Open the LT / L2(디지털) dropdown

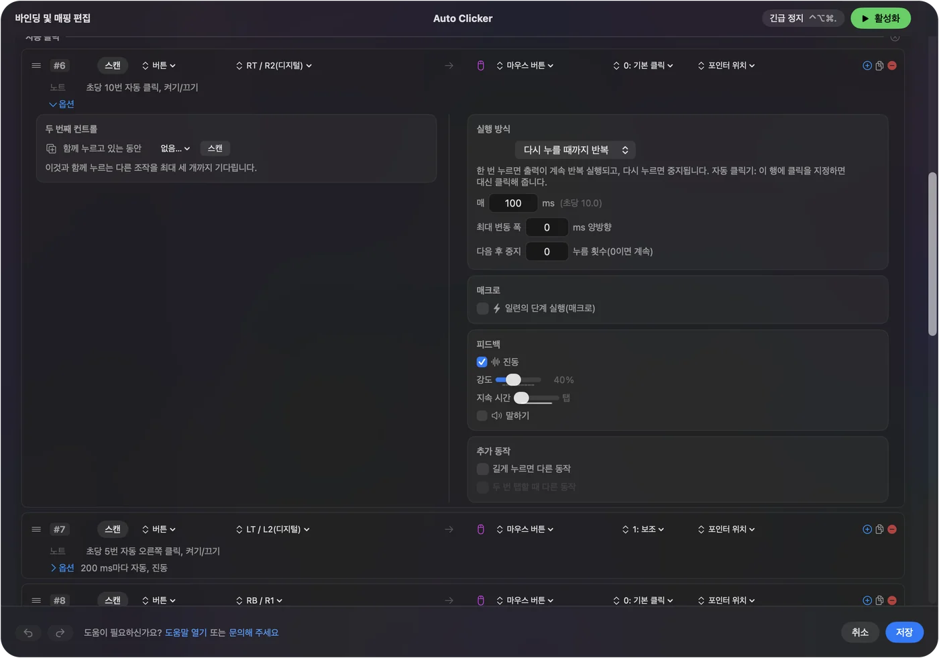[273, 529]
